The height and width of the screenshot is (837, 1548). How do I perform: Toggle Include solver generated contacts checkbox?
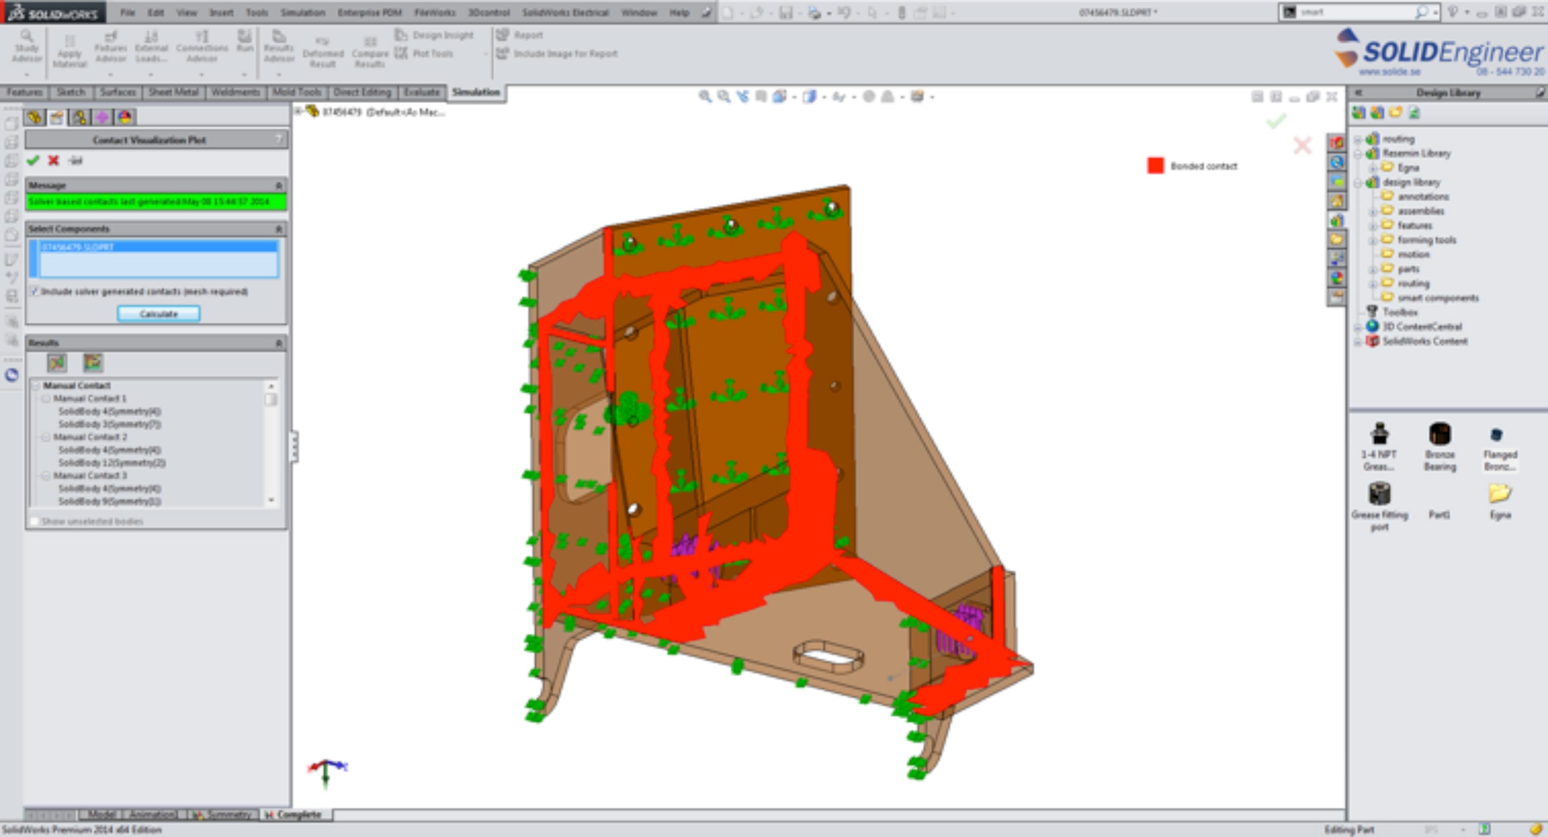pyautogui.click(x=34, y=291)
